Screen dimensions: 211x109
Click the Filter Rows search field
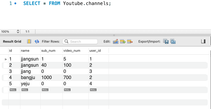coord(80,41)
